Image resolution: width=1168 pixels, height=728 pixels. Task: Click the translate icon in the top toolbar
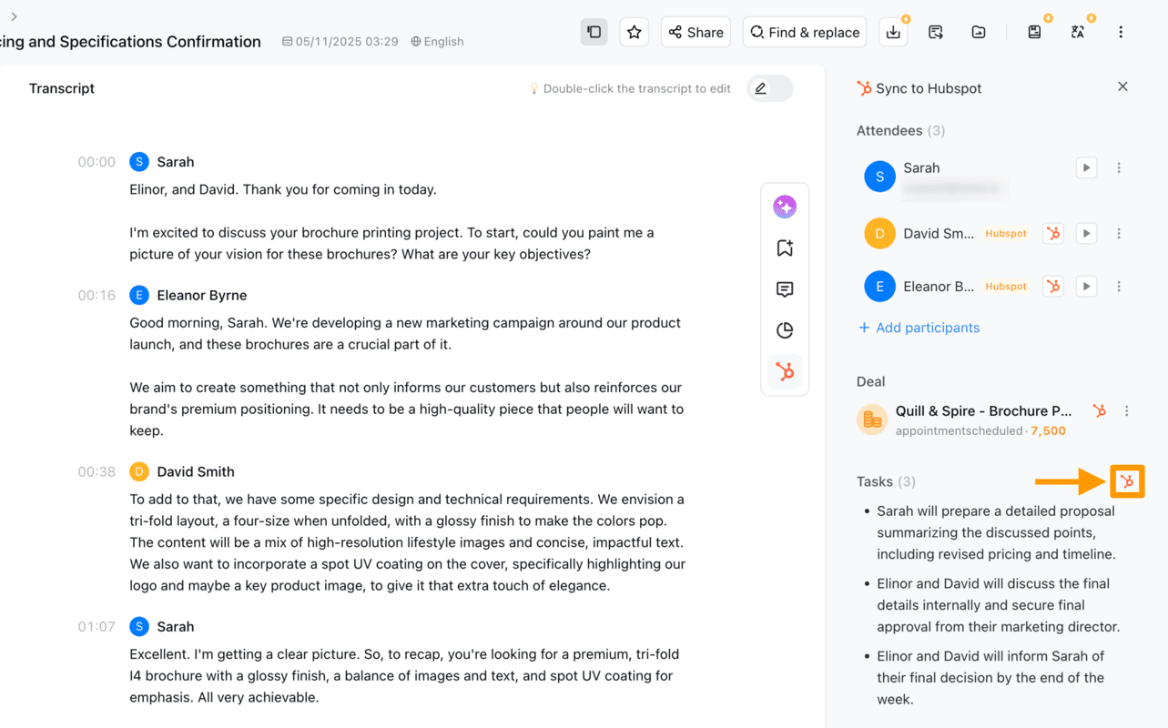[1078, 32]
